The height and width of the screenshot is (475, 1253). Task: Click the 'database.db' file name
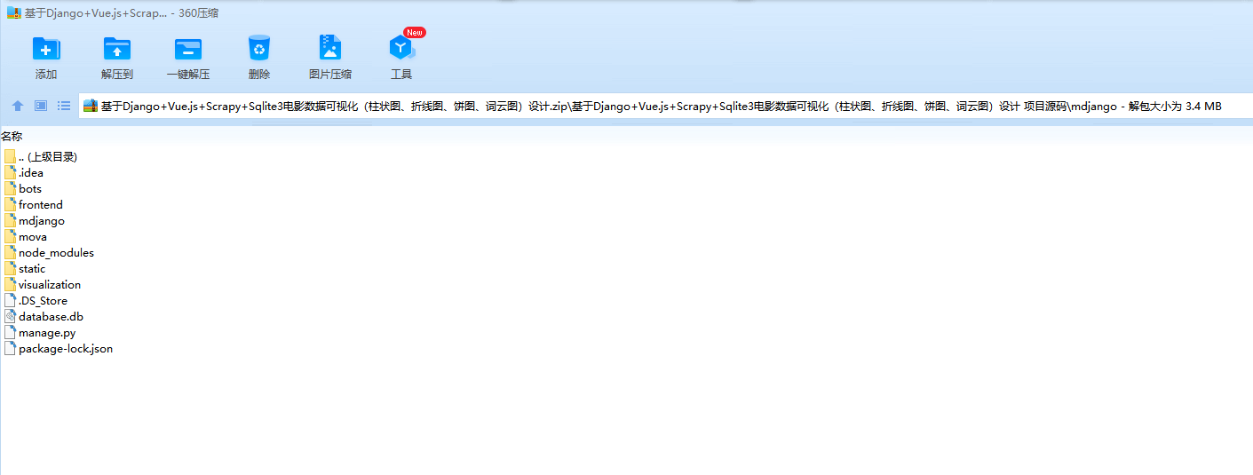pyautogui.click(x=51, y=316)
